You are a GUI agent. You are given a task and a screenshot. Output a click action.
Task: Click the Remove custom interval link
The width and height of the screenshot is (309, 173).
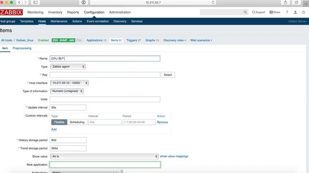click(162, 122)
